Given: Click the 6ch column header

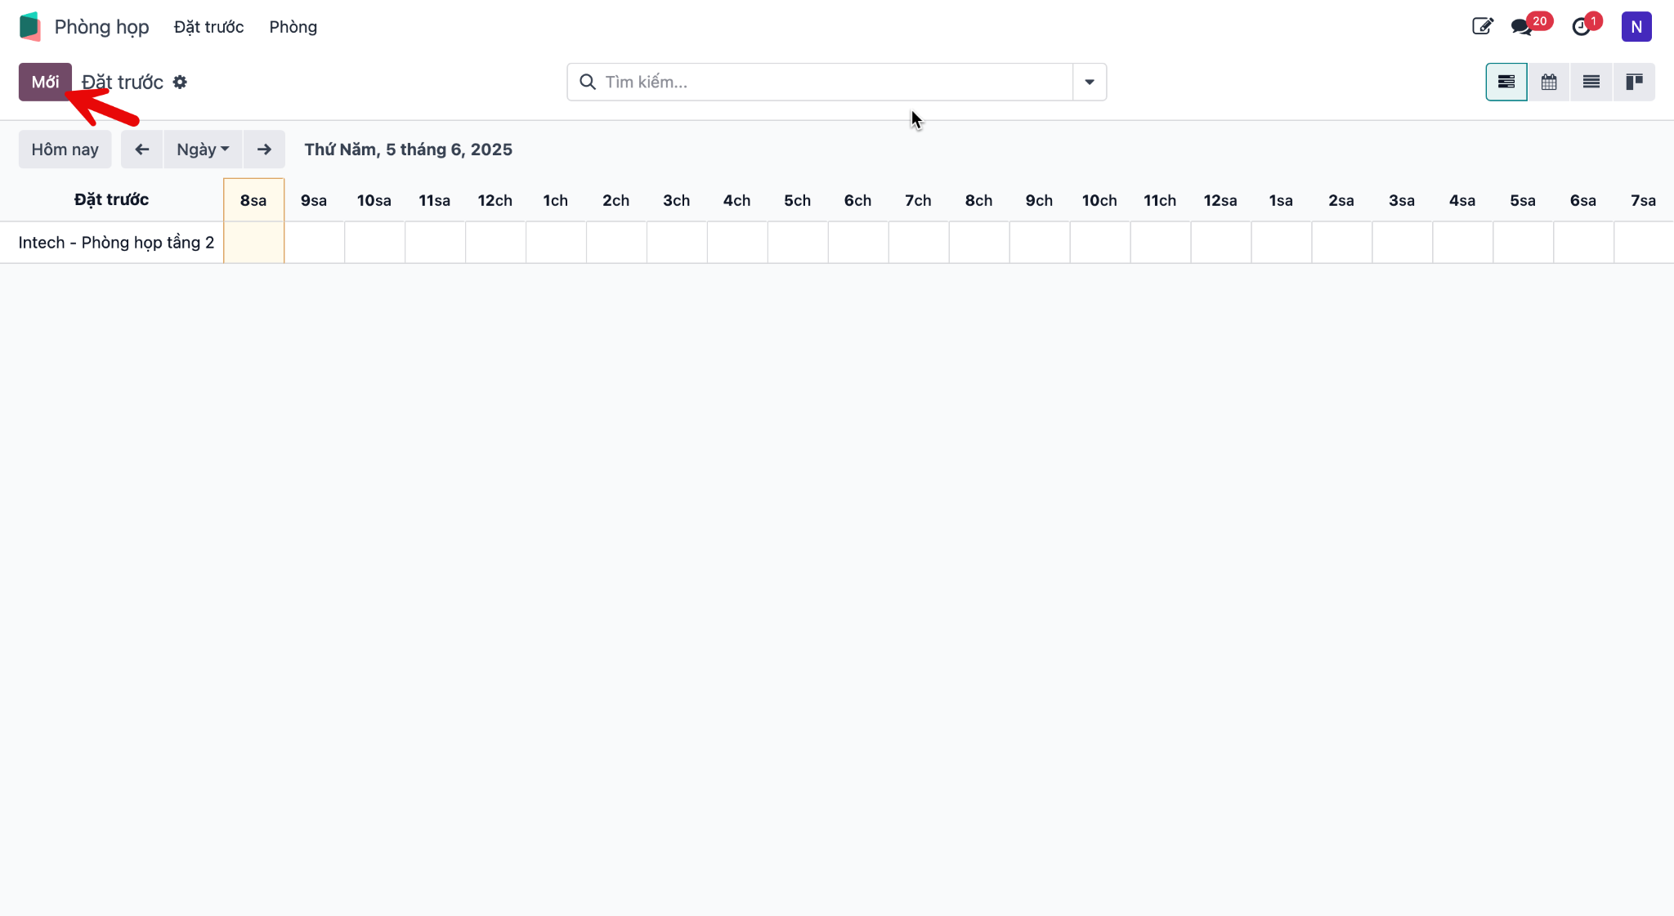Looking at the screenshot, I should point(858,200).
